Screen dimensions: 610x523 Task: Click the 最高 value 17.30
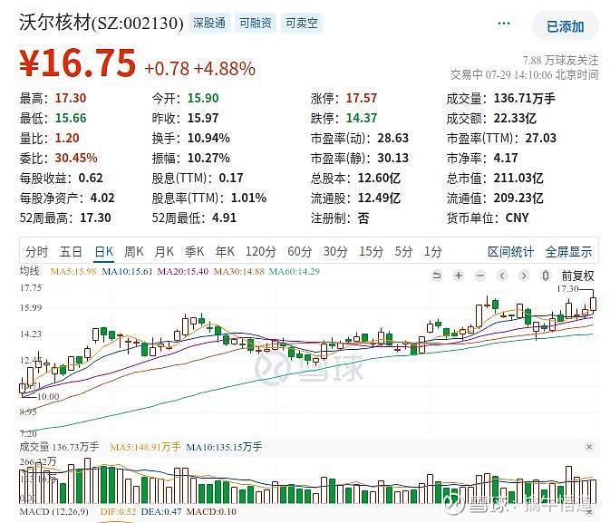(x=71, y=98)
